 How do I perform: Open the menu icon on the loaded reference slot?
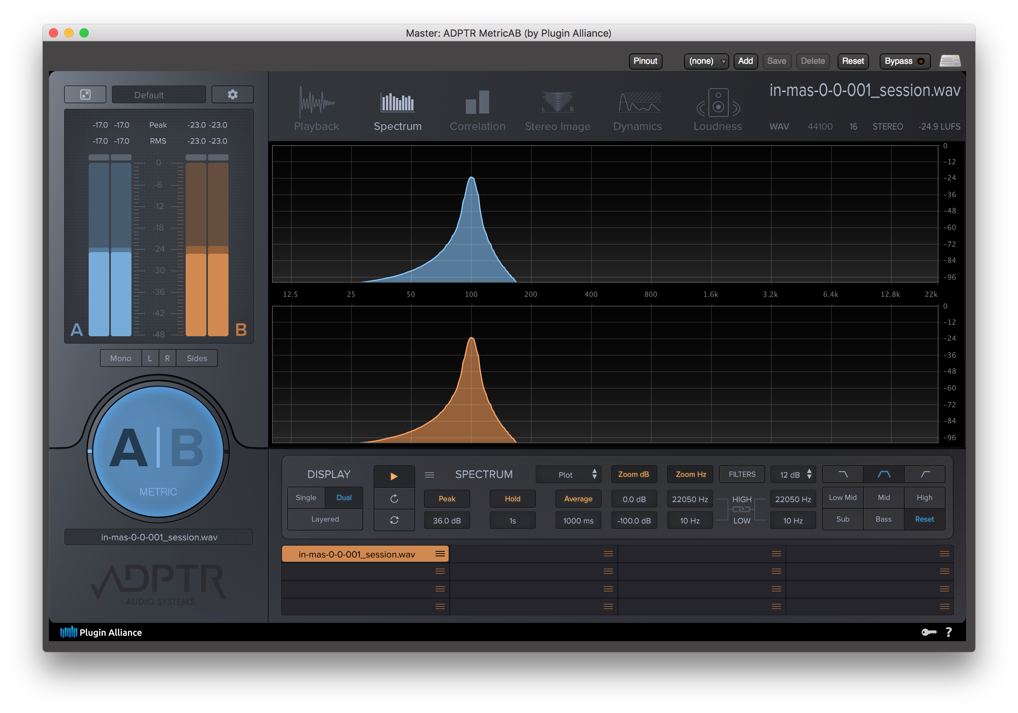click(440, 554)
